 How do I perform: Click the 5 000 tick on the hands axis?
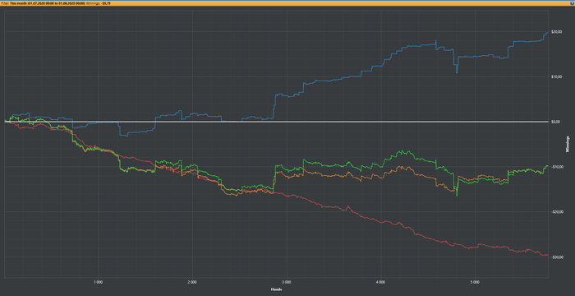point(475,282)
